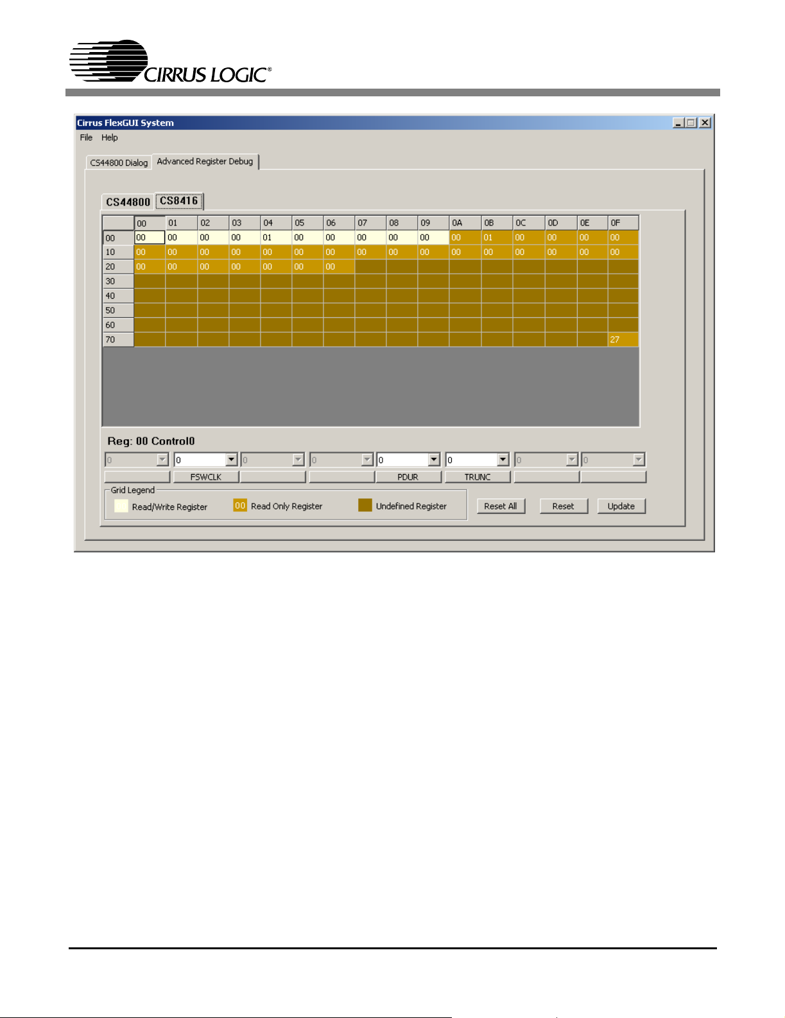
Task: Click column header 0A in register grid
Action: [465, 223]
